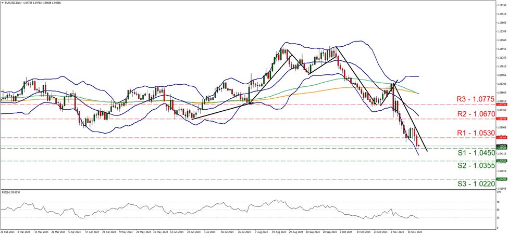This screenshot has height=235, width=508.
Task: Click the red 1.05300 price tag on the axis
Action: 501,137
